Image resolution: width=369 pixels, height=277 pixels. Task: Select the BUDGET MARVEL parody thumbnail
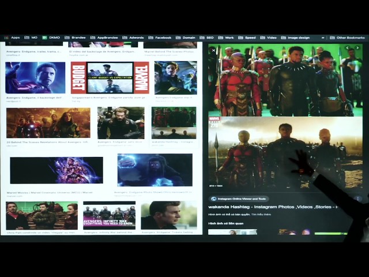(x=110, y=77)
